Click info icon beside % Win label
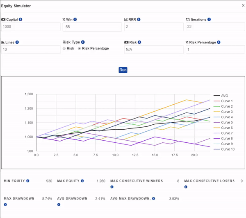 coord(75,19)
